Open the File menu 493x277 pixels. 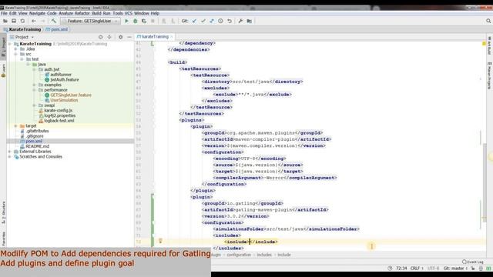(x=4, y=13)
